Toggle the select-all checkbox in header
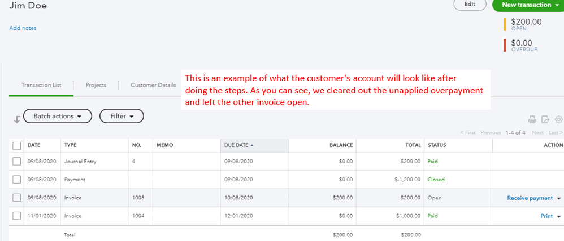Screen dimensions: 564x241 click(x=17, y=146)
